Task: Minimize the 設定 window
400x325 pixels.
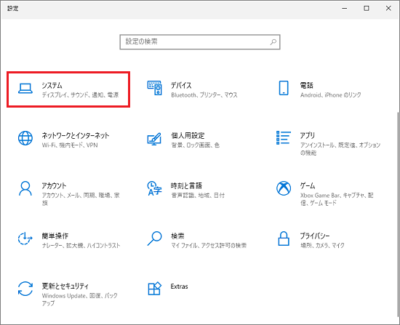Action: (345, 9)
